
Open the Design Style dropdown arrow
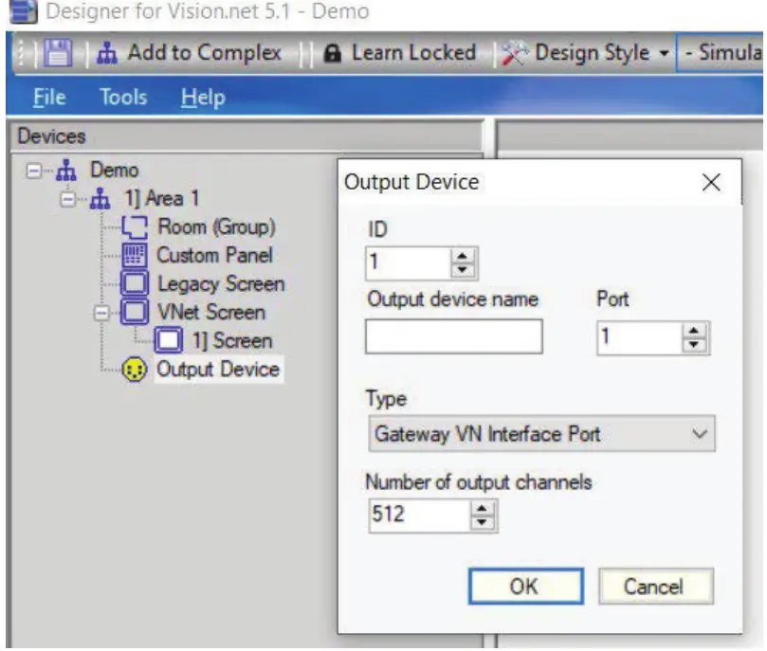[x=664, y=53]
